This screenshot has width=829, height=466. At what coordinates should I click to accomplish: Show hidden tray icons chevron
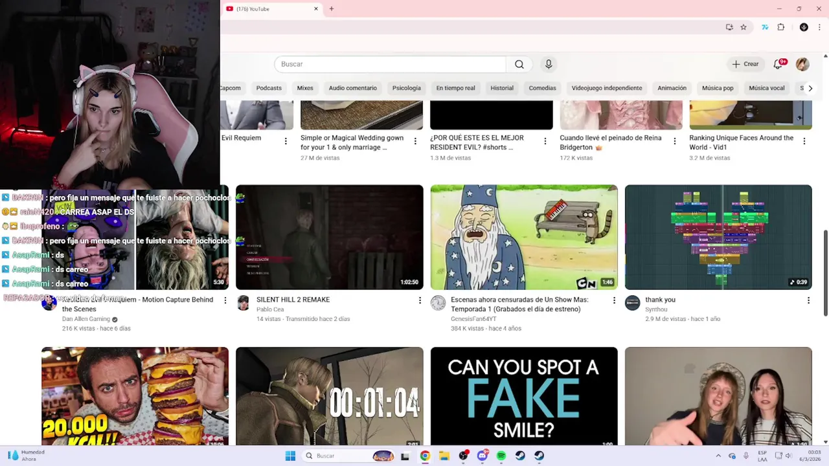(x=718, y=456)
